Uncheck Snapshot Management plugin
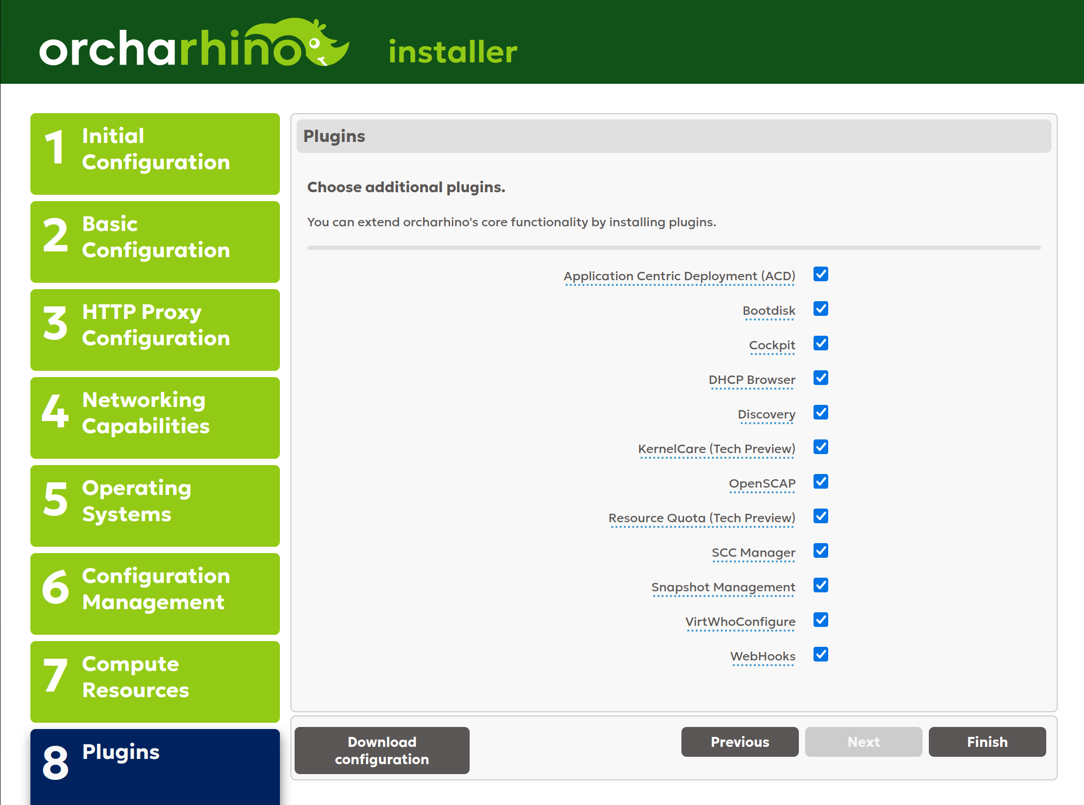This screenshot has width=1084, height=805. click(820, 586)
